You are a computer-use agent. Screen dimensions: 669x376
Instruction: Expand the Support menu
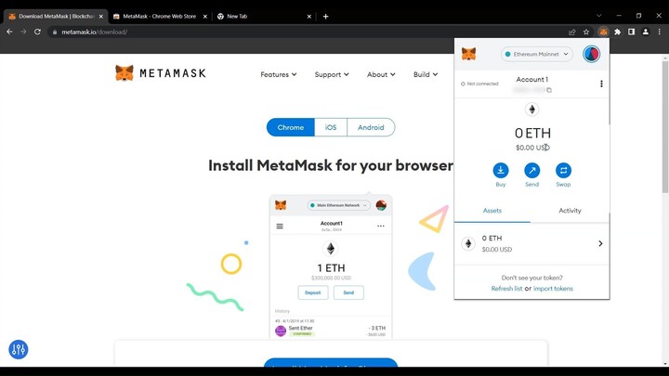click(332, 74)
